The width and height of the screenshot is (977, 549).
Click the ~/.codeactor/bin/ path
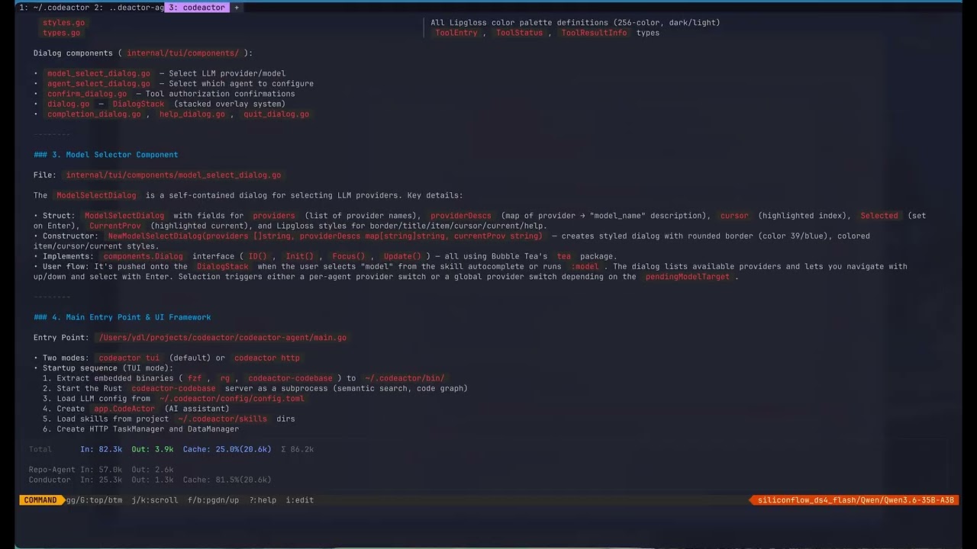[405, 378]
